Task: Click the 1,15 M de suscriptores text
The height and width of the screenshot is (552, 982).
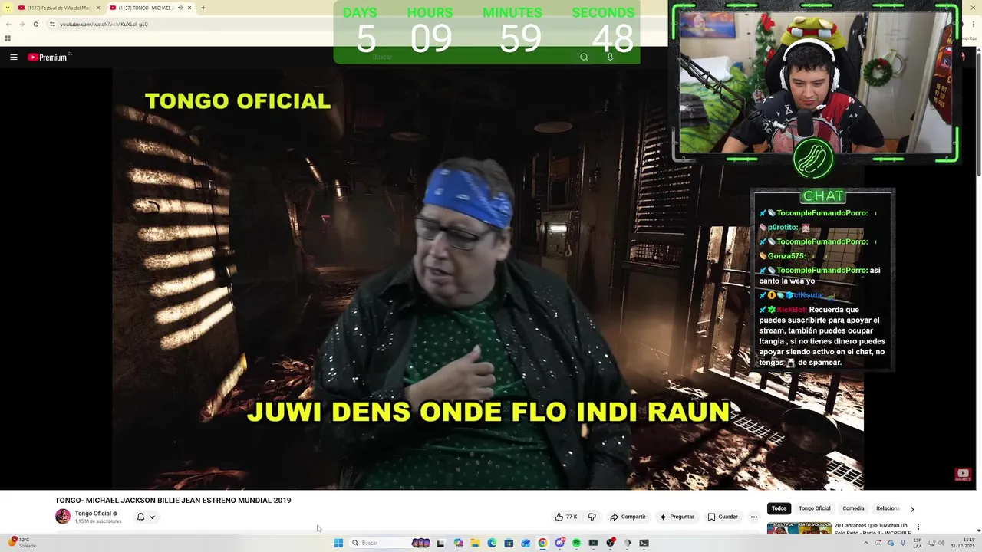Action: click(98, 521)
